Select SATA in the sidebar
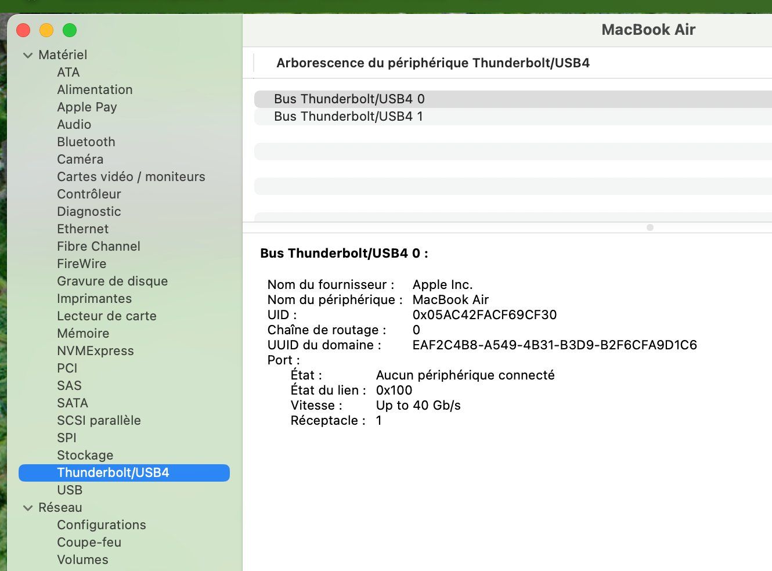This screenshot has height=571, width=772. coord(73,403)
